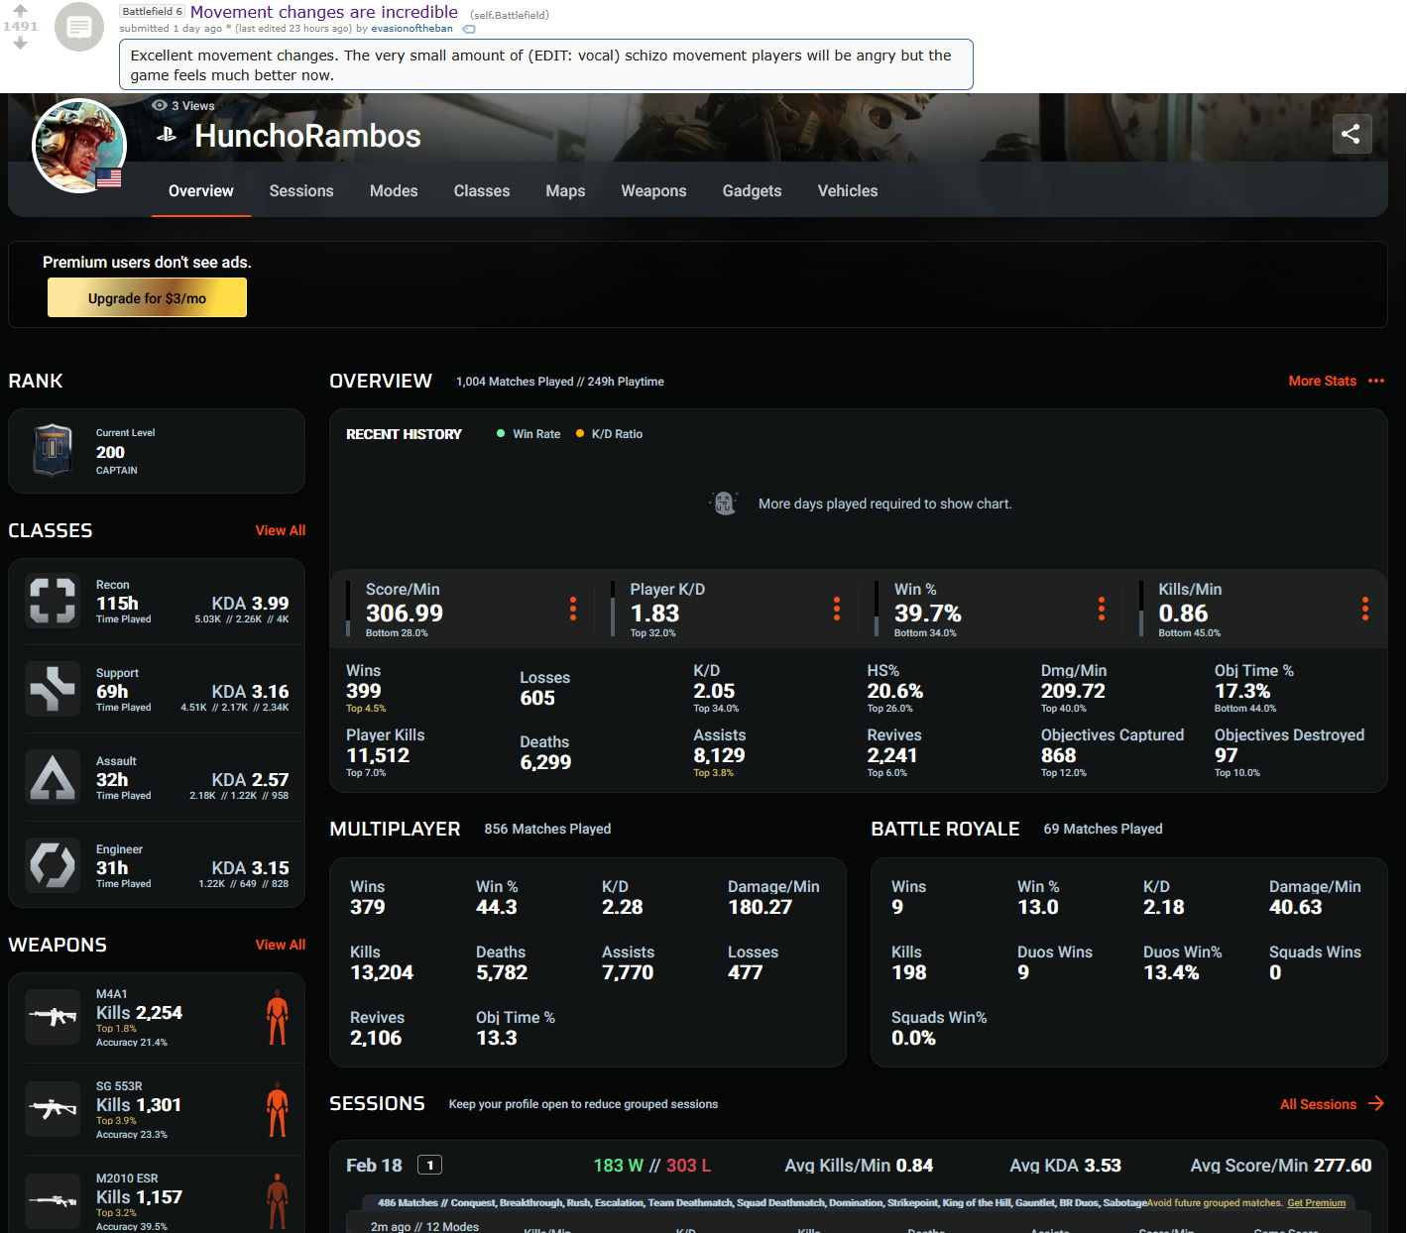Toggle the K/D Ratio chart legend

[610, 434]
